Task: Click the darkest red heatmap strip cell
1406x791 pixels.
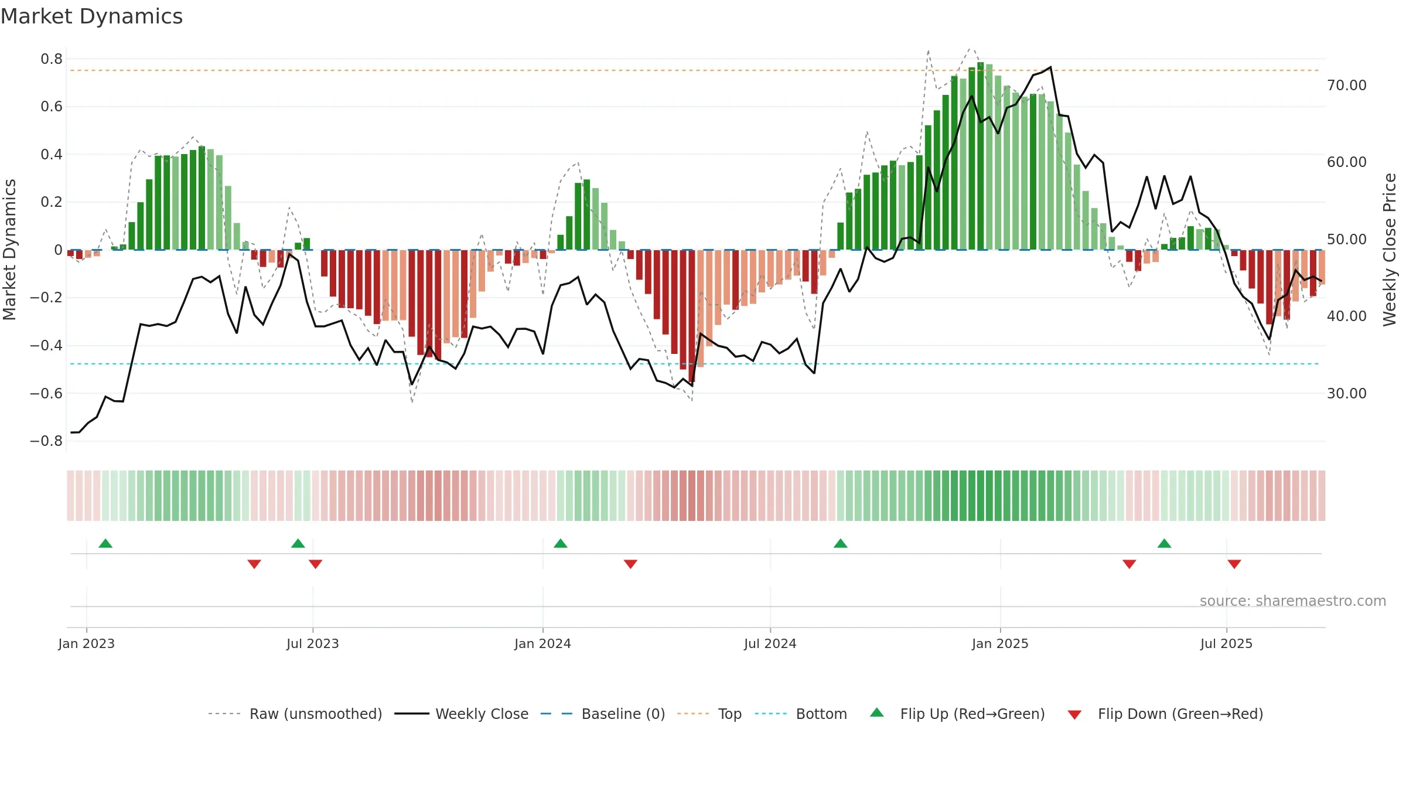Action: click(x=692, y=496)
